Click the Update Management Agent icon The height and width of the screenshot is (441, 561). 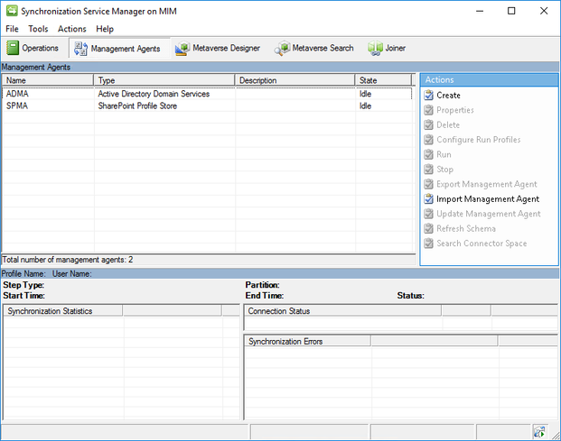[428, 214]
